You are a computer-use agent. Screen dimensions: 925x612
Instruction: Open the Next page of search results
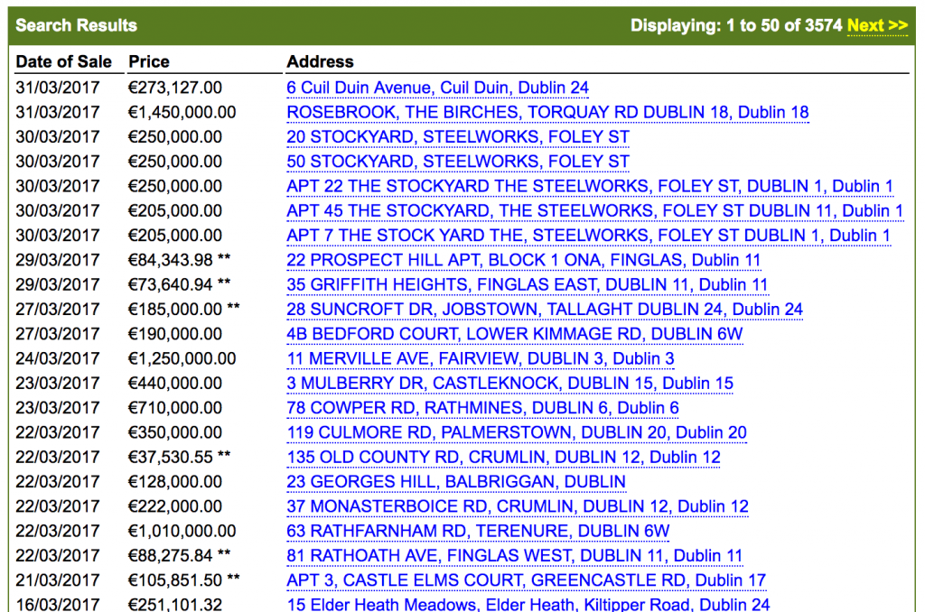pyautogui.click(x=876, y=26)
